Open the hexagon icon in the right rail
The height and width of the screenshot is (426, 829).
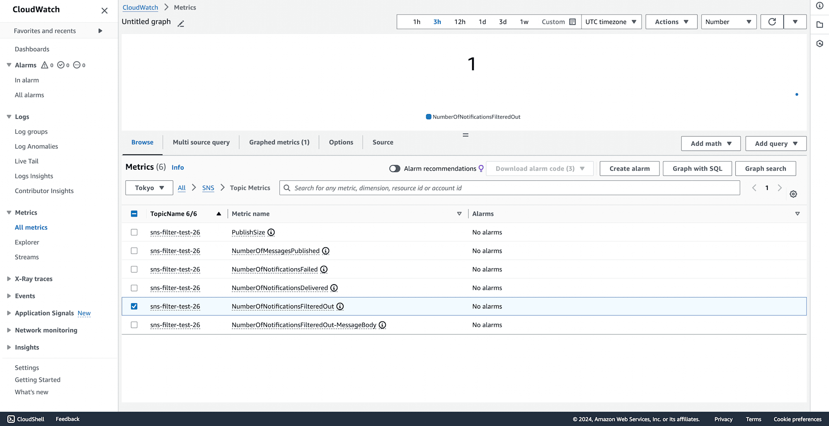[819, 44]
